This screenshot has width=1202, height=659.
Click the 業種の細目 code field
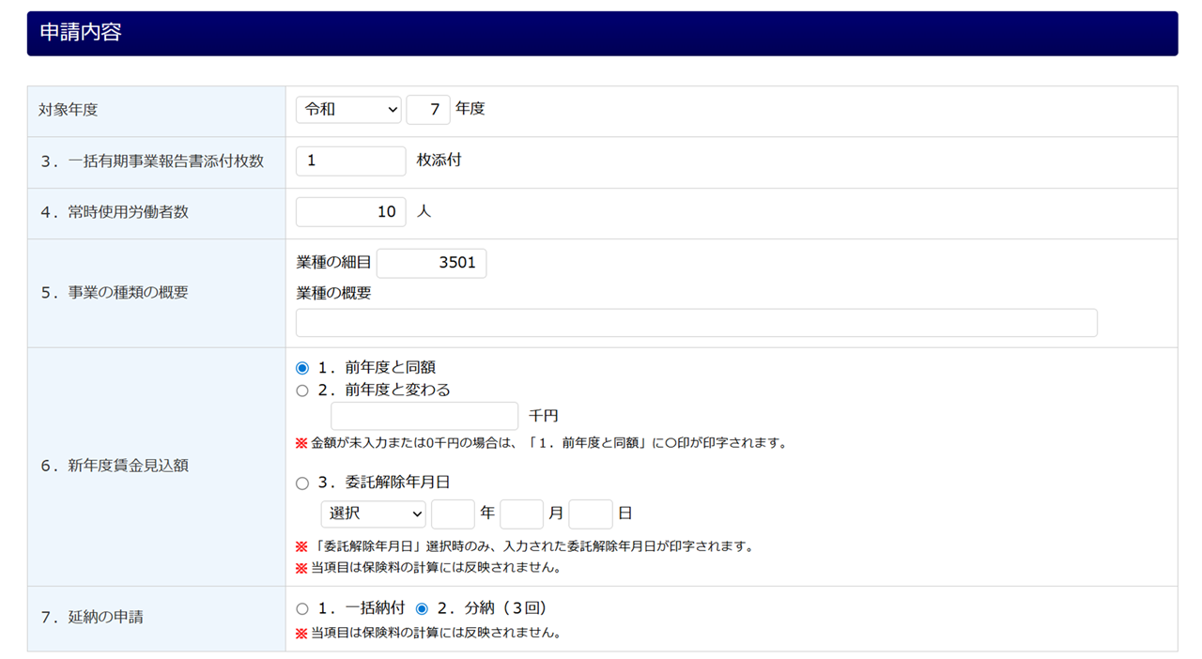pos(431,263)
